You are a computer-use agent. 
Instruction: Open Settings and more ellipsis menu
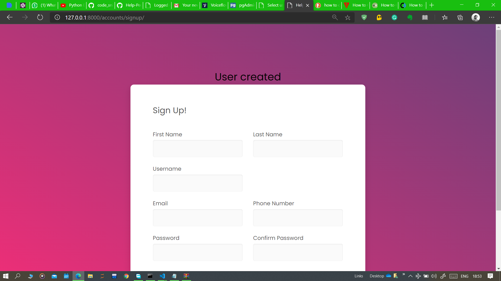click(492, 17)
